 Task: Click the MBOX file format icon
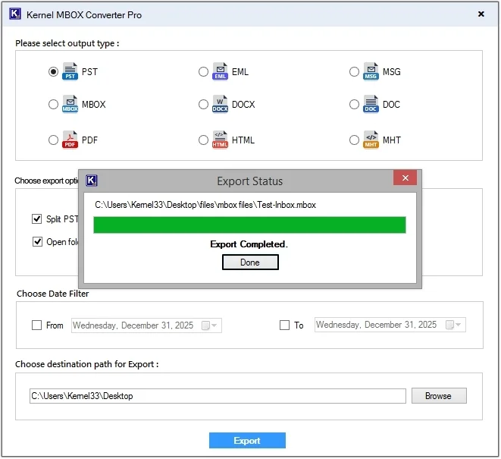pos(70,104)
